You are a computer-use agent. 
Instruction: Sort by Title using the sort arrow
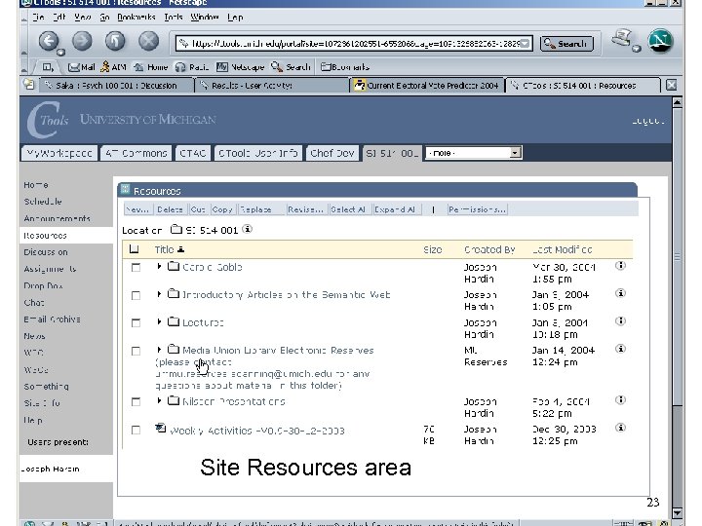coord(180,249)
